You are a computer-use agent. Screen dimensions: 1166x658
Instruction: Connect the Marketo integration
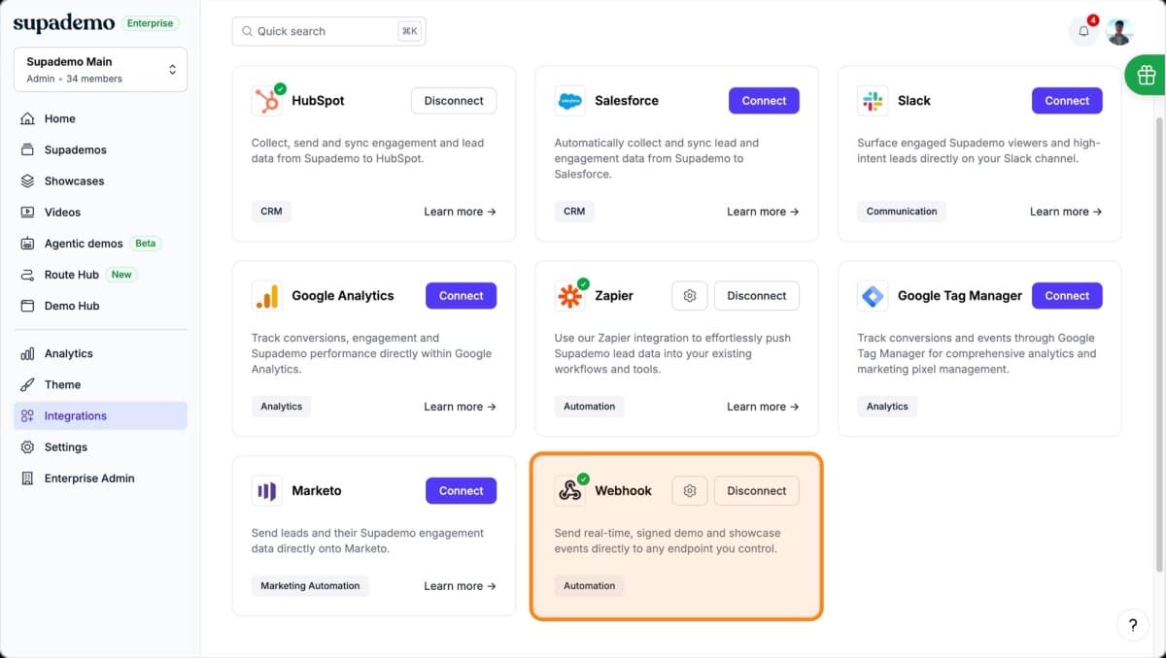click(x=461, y=491)
